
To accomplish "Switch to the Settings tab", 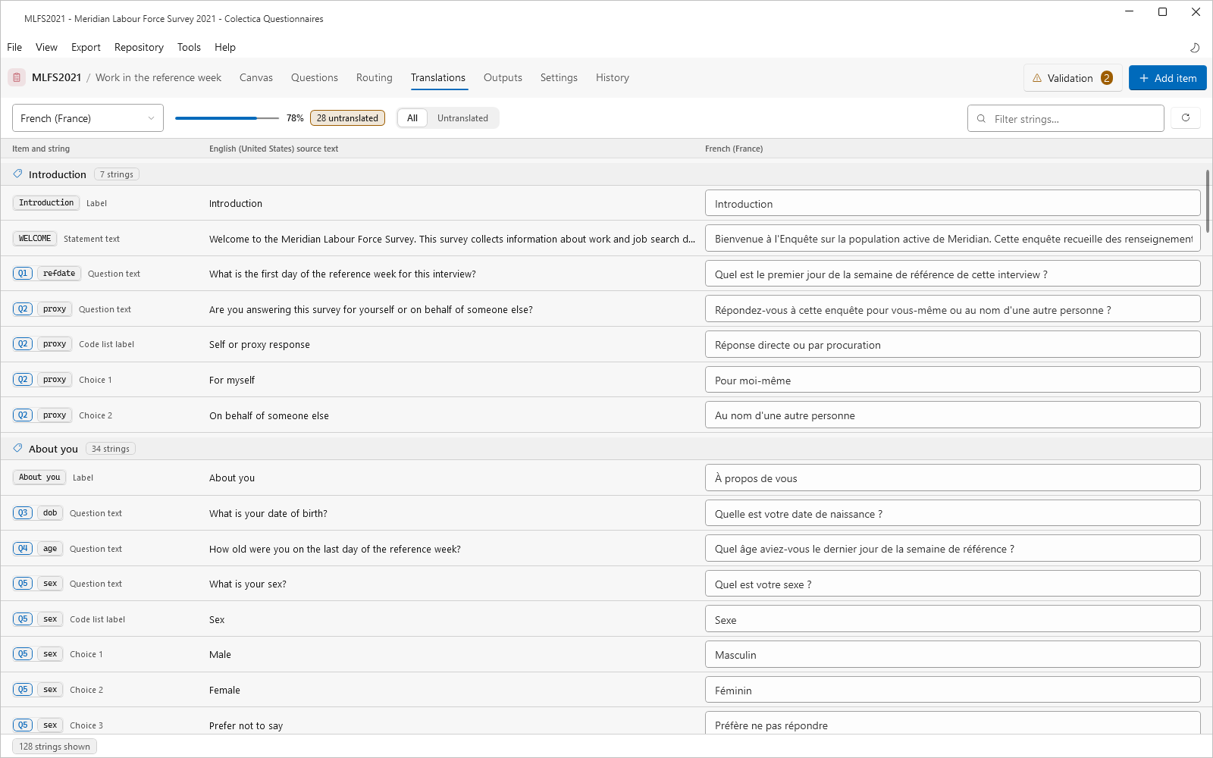I will pos(559,77).
